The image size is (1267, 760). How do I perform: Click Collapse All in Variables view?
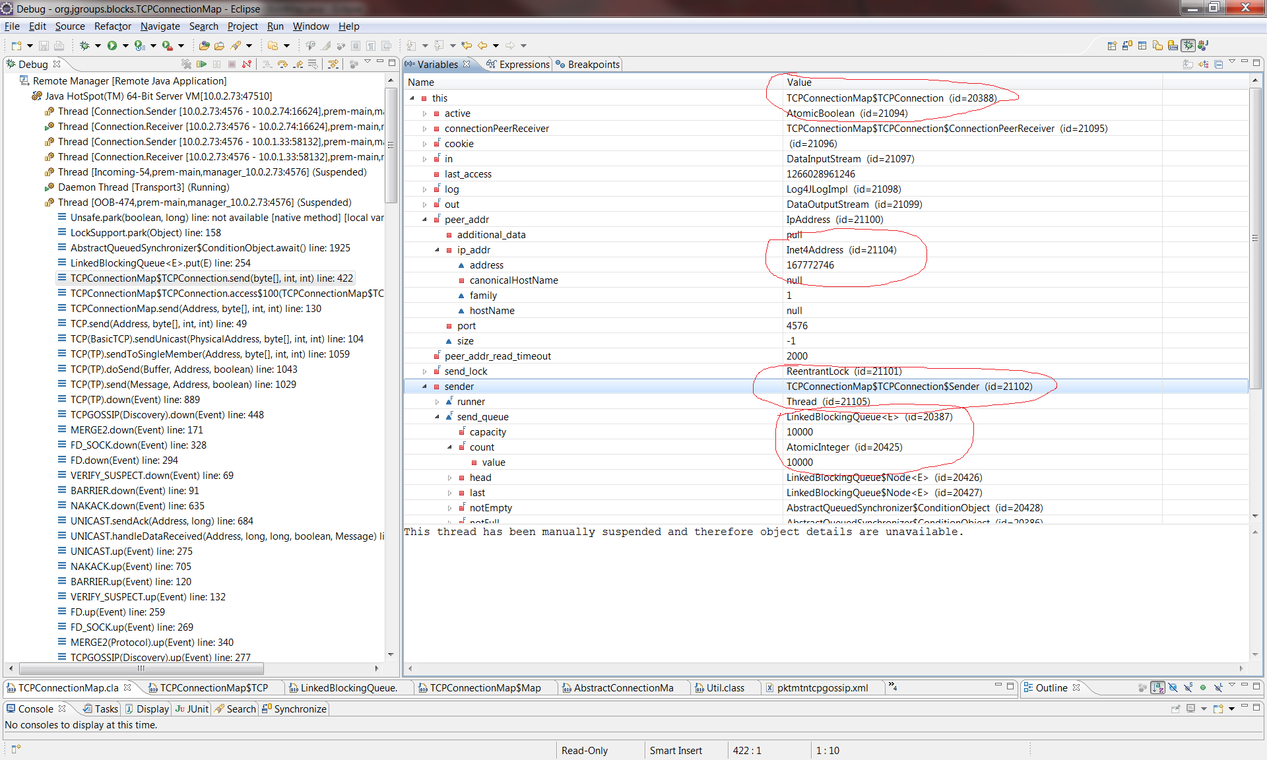(1218, 64)
